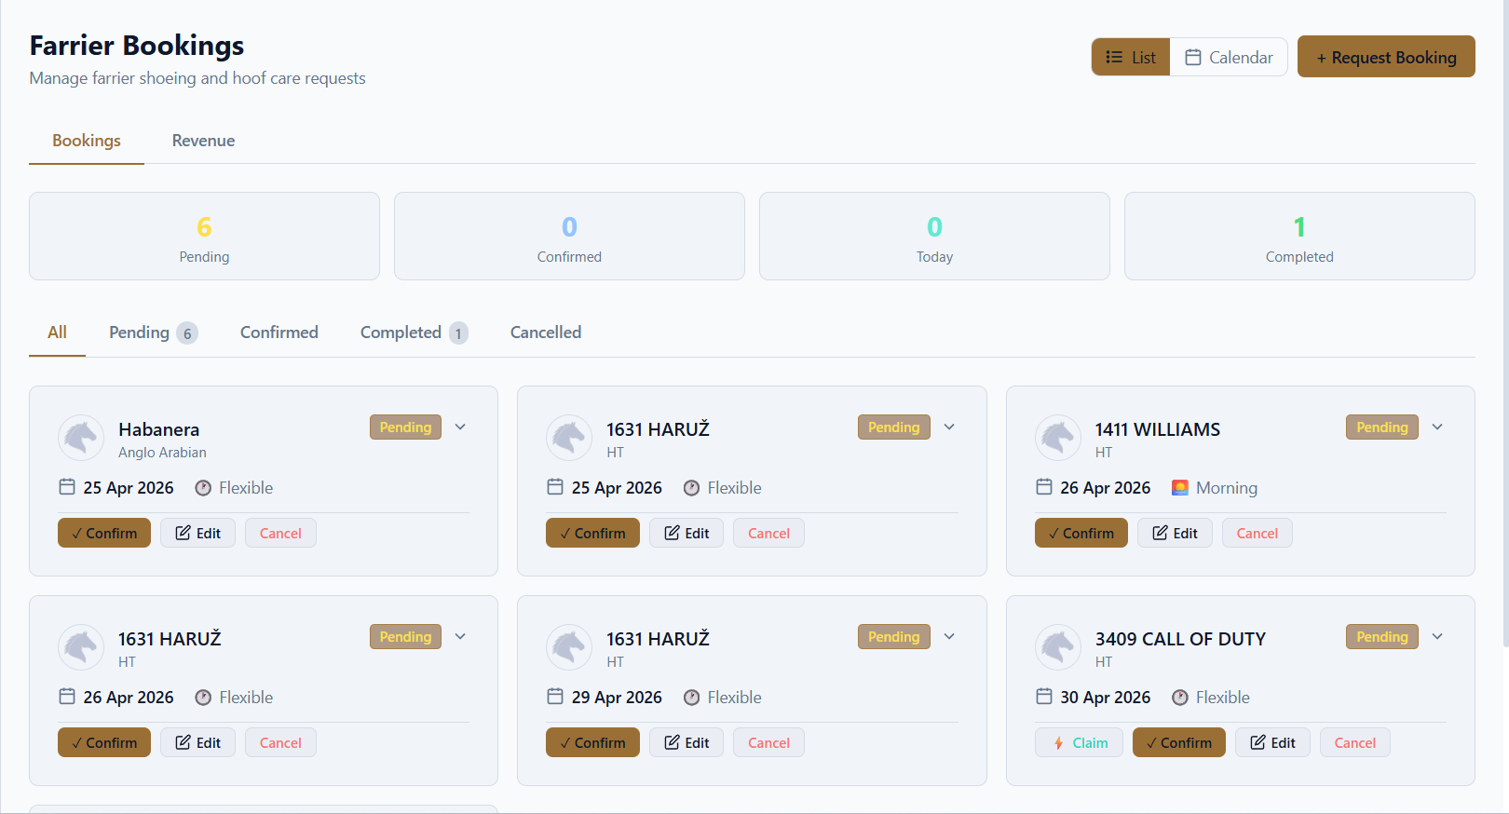Click the Today summary card
The width and height of the screenshot is (1509, 814).
point(934,236)
